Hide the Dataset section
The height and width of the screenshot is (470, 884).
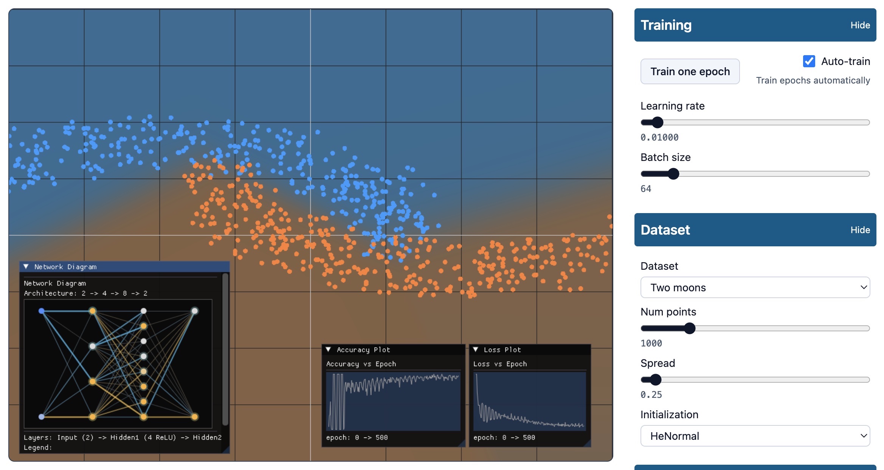point(861,229)
